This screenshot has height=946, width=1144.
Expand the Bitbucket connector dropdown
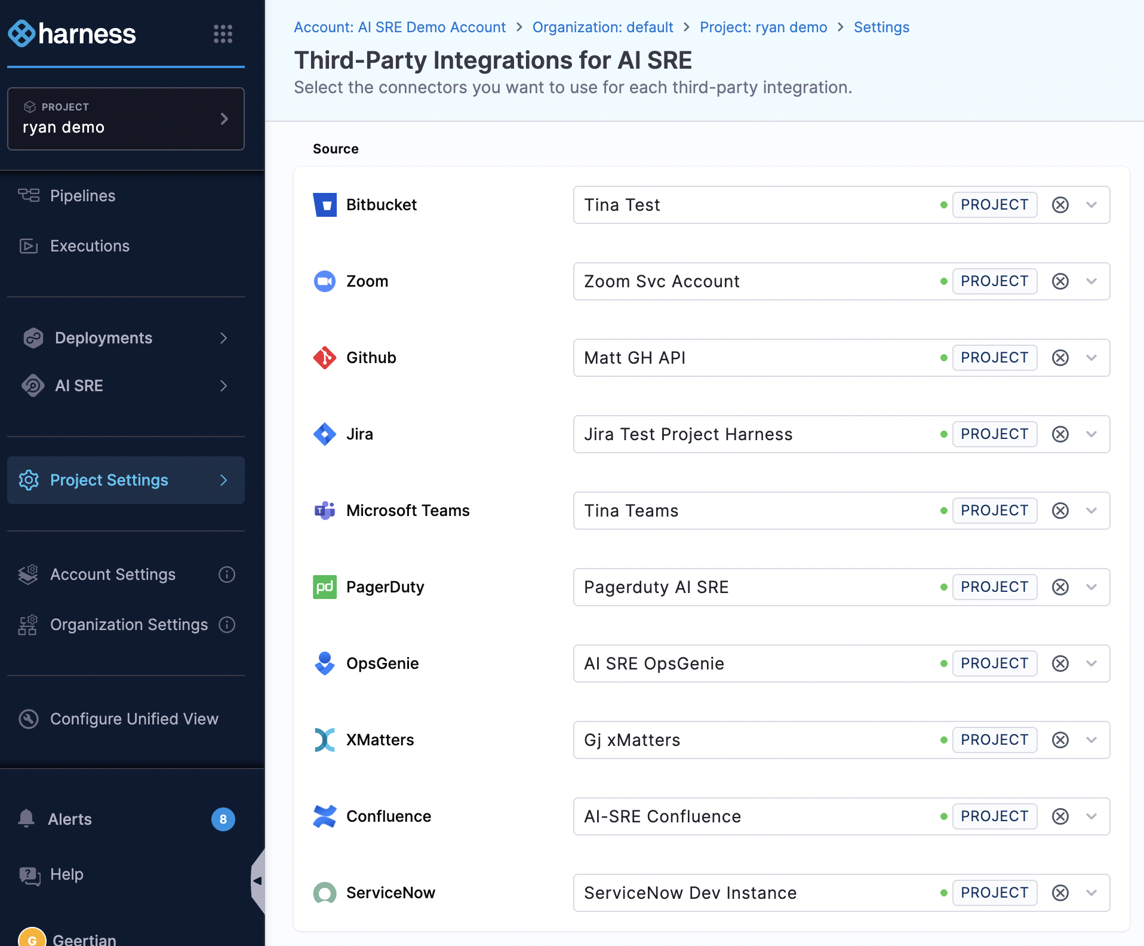(1091, 205)
